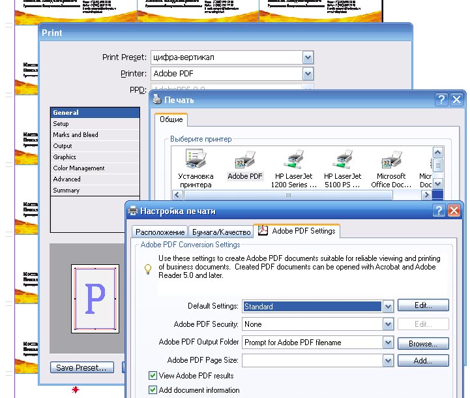This screenshot has height=398, width=470.
Task: Select General in Print category list
Action: coord(95,113)
